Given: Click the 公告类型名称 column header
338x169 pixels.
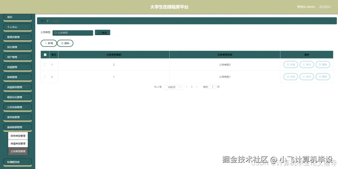Looking at the screenshot, I should (x=225, y=55).
